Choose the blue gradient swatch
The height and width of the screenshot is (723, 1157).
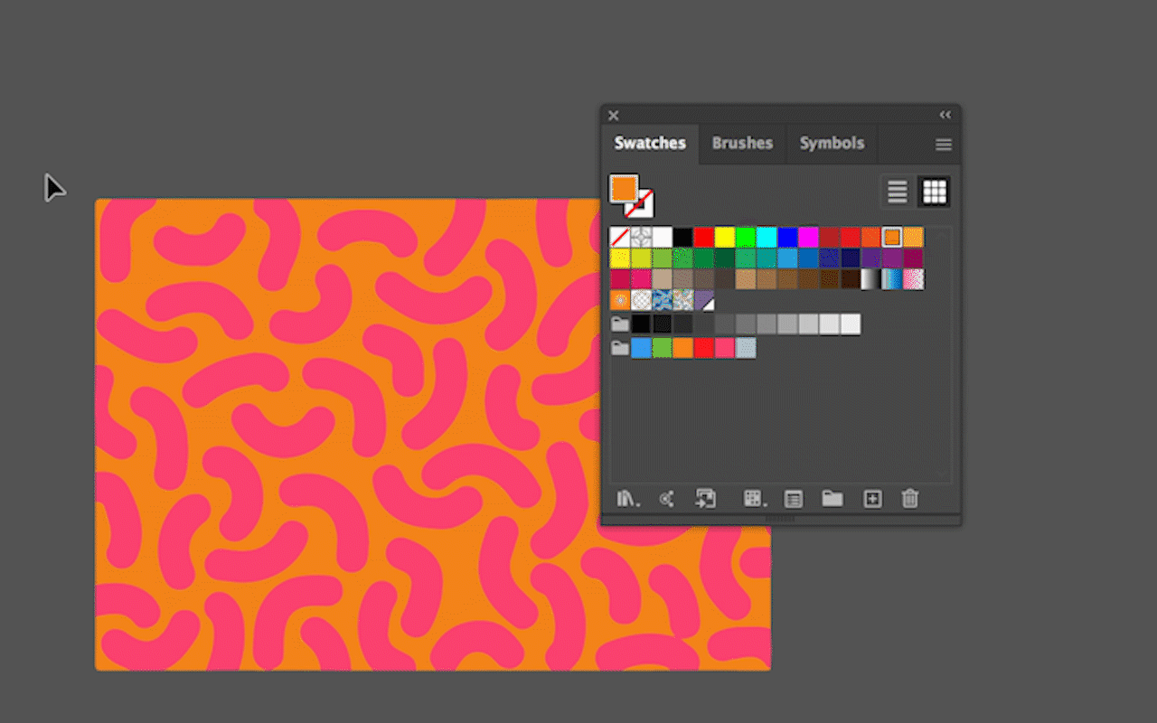pos(892,279)
